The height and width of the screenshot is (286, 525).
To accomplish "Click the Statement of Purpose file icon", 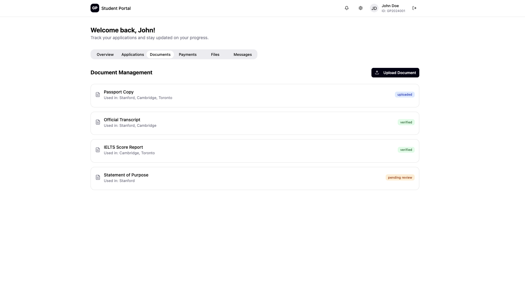I will [98, 178].
